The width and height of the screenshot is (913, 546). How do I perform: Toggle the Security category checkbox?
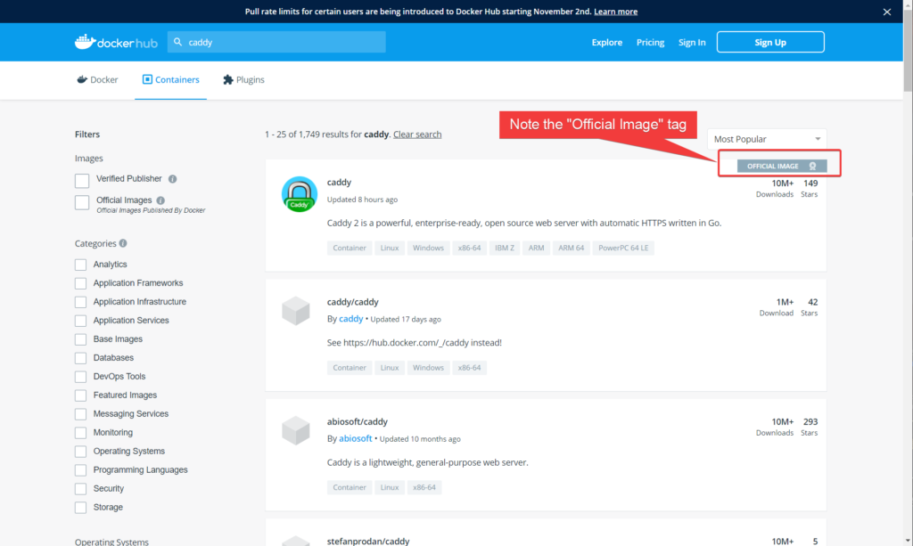click(78, 488)
